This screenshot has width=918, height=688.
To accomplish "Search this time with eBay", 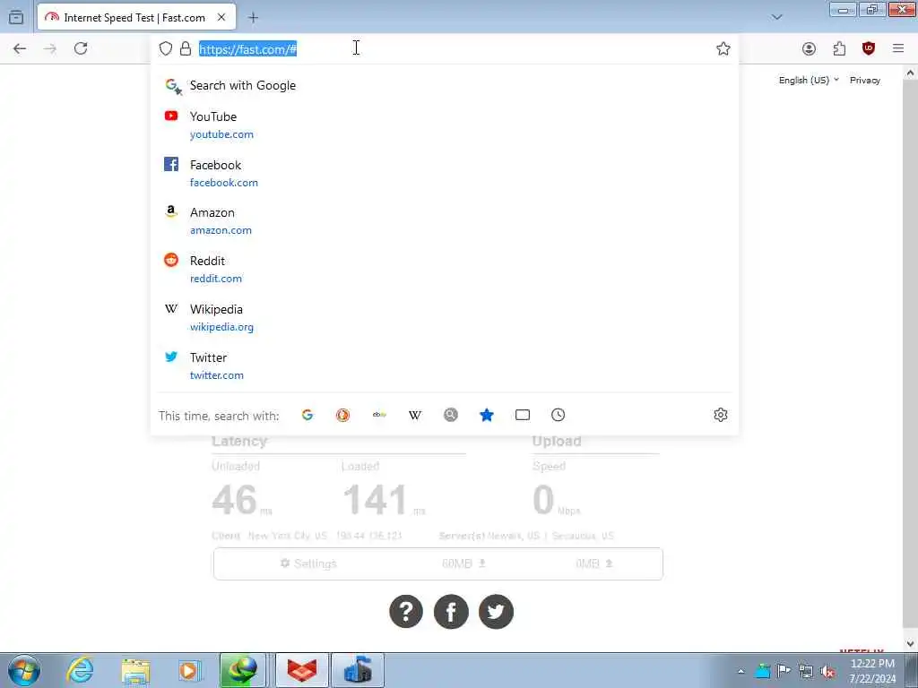I will 379,415.
